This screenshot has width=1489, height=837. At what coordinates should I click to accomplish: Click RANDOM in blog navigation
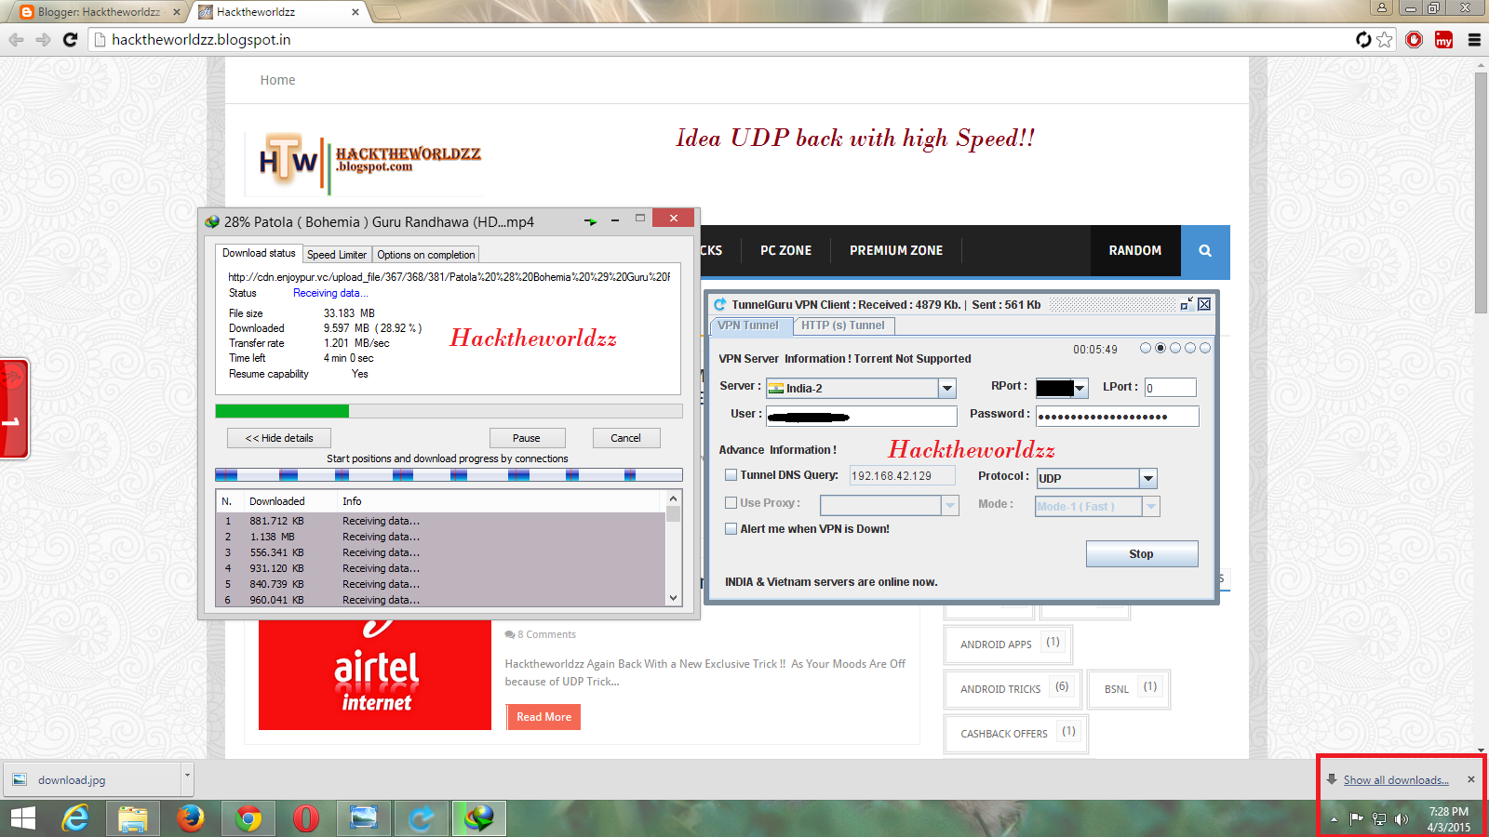(x=1135, y=251)
